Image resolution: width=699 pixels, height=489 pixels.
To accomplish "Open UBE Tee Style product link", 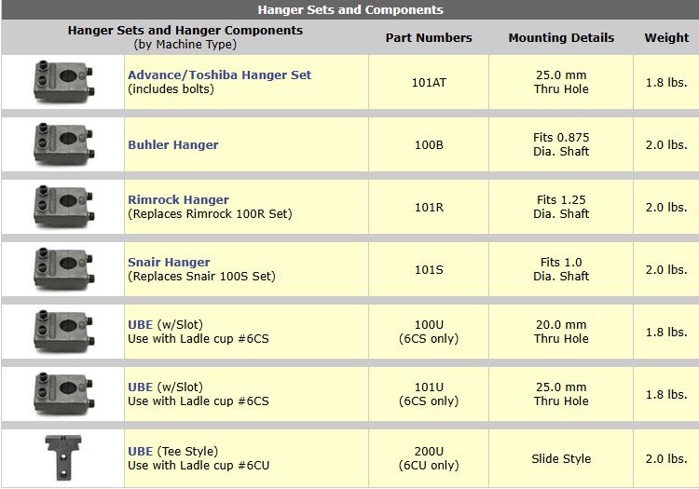I will pyautogui.click(x=140, y=451).
